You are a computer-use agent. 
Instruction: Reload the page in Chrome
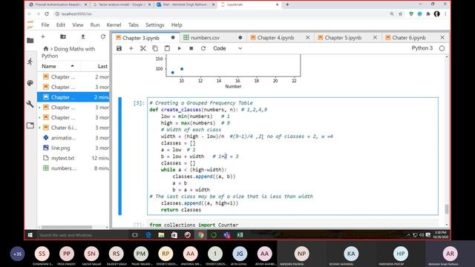(47, 14)
